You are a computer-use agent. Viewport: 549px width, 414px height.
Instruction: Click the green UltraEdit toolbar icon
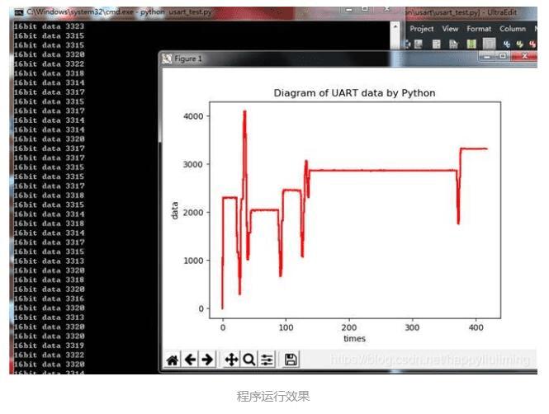coord(519,44)
